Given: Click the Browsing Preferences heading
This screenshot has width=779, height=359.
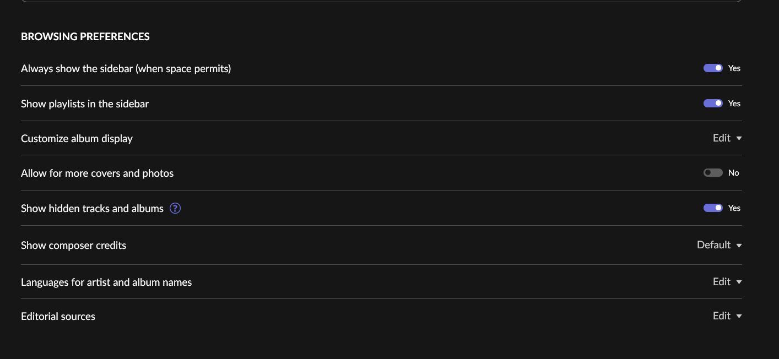Looking at the screenshot, I should 85,36.
